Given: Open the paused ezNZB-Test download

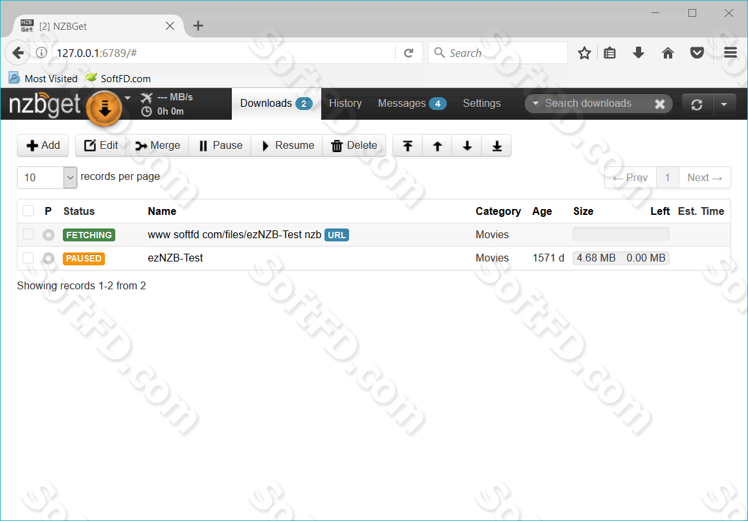Looking at the screenshot, I should click(176, 258).
